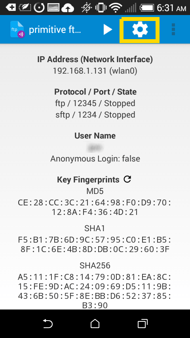Screen dimensions: 190x338
Task: Tap the SHA1 fingerprint value
Action: (x=95, y=245)
